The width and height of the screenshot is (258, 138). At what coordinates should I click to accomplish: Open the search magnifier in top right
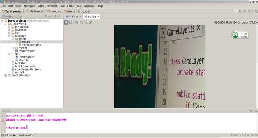(x=256, y=11)
